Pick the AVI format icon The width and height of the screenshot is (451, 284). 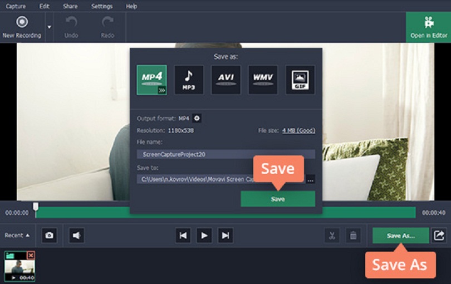pos(225,80)
